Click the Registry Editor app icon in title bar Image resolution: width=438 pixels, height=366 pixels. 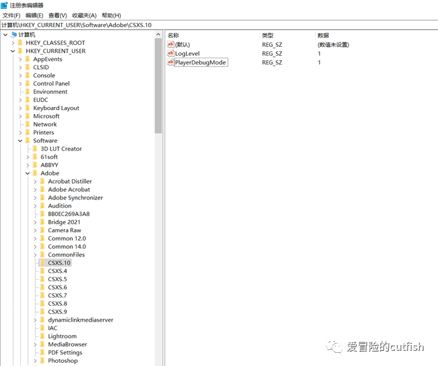4,5
